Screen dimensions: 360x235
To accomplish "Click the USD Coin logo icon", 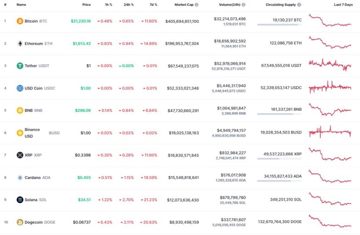I will tap(20, 88).
